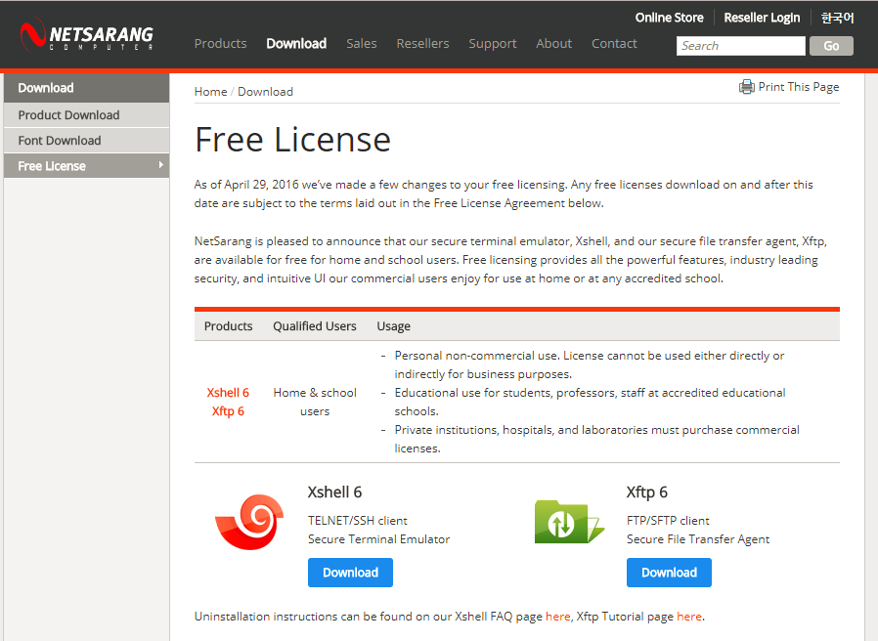The height and width of the screenshot is (641, 878).
Task: Open the Reseller Login link
Action: click(x=762, y=18)
